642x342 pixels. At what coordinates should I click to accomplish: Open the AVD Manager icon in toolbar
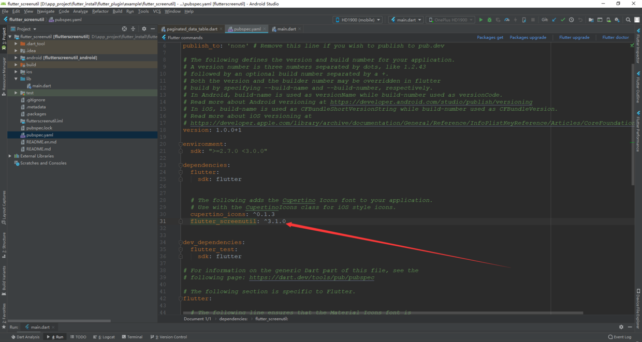tap(608, 20)
